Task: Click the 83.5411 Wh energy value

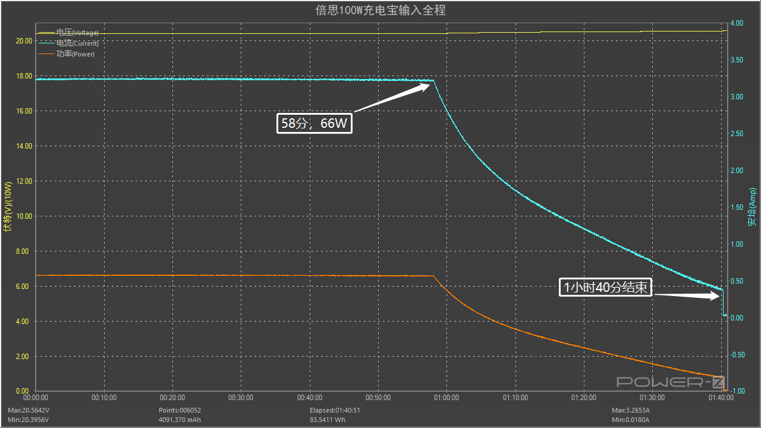Action: [x=328, y=420]
